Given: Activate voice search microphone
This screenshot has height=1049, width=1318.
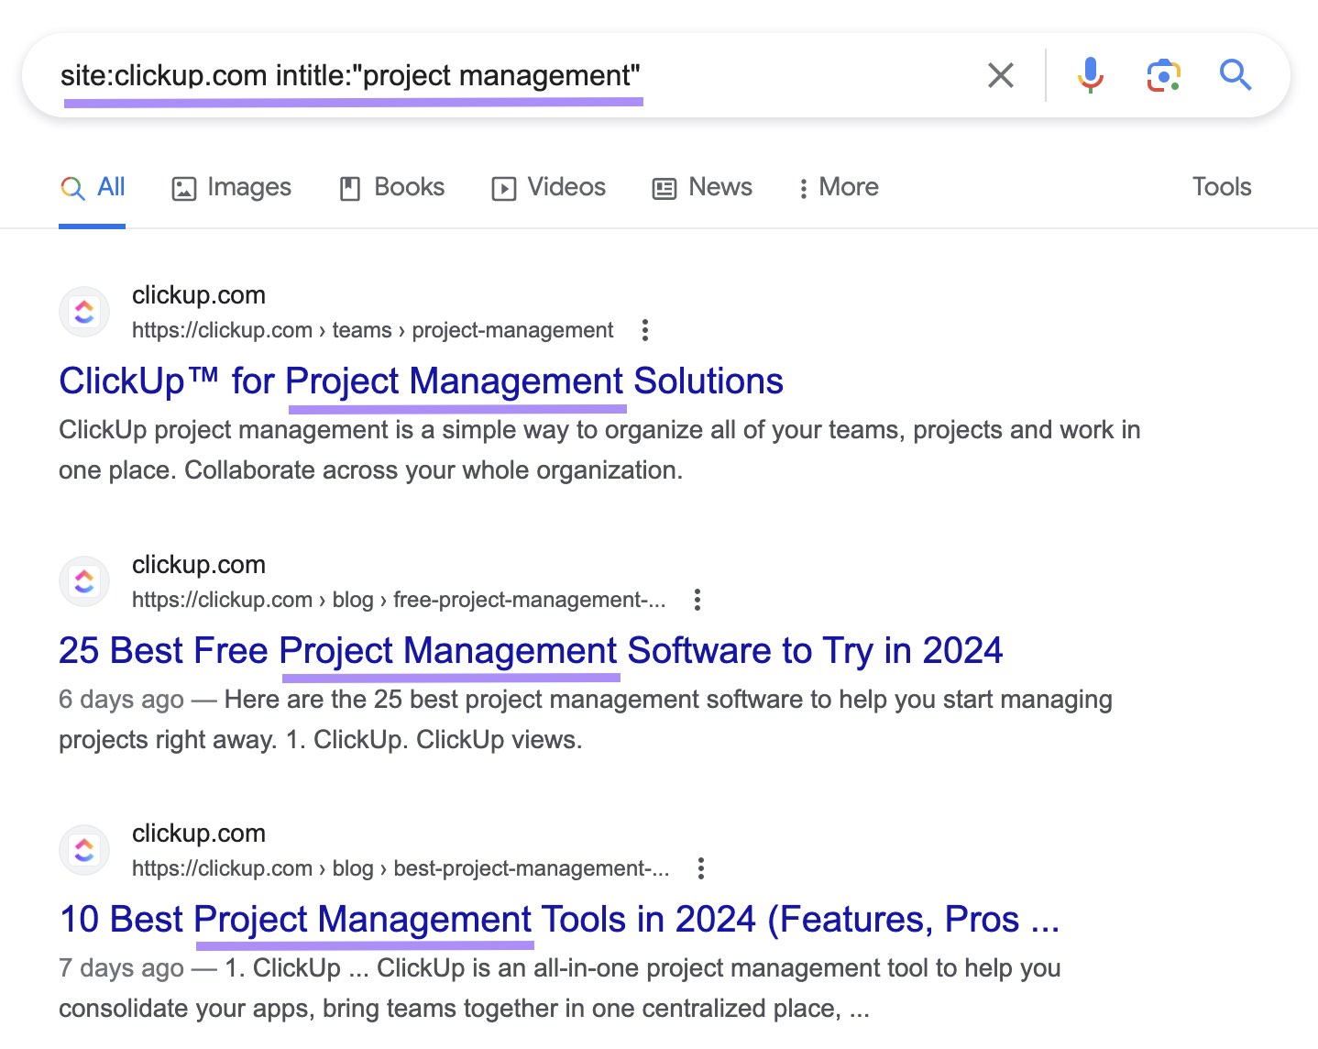Looking at the screenshot, I should pyautogui.click(x=1090, y=75).
